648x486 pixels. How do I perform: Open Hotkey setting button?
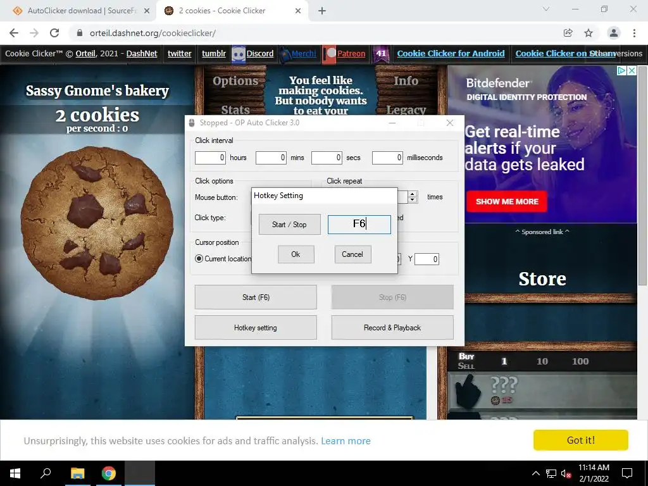[x=256, y=328]
